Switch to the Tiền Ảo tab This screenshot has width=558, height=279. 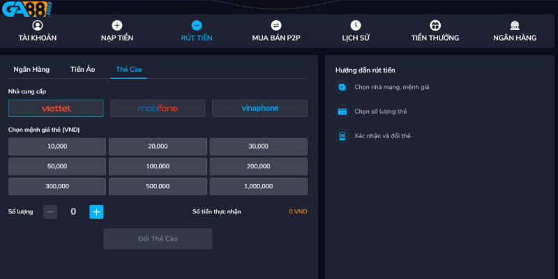pyautogui.click(x=82, y=69)
